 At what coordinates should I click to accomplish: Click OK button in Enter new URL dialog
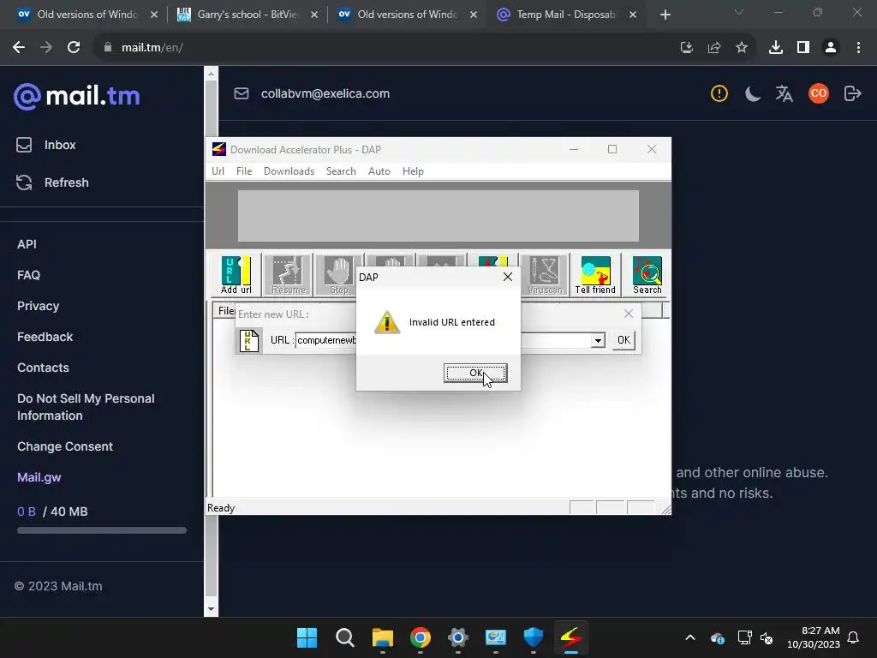tap(623, 340)
